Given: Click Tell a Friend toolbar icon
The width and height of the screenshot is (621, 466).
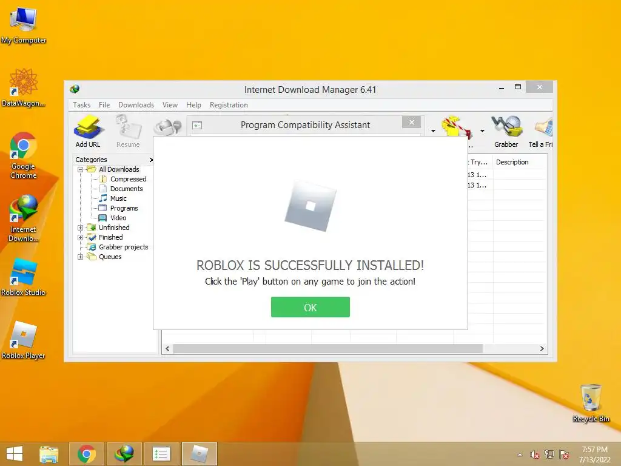Looking at the screenshot, I should click(542, 132).
